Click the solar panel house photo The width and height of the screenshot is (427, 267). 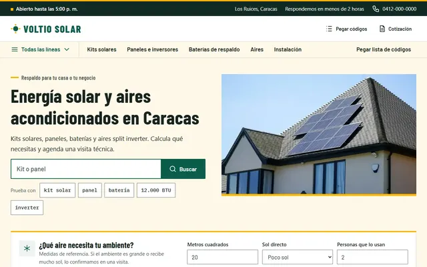tap(319, 134)
